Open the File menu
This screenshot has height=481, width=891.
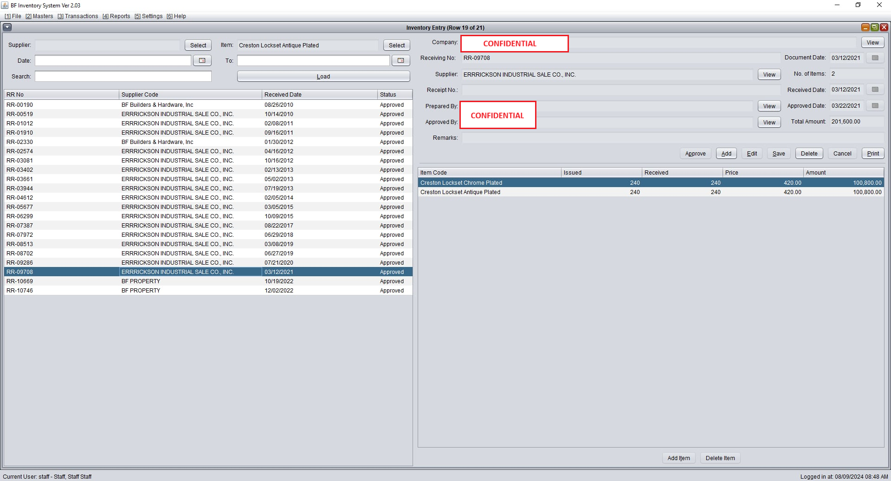click(x=13, y=16)
